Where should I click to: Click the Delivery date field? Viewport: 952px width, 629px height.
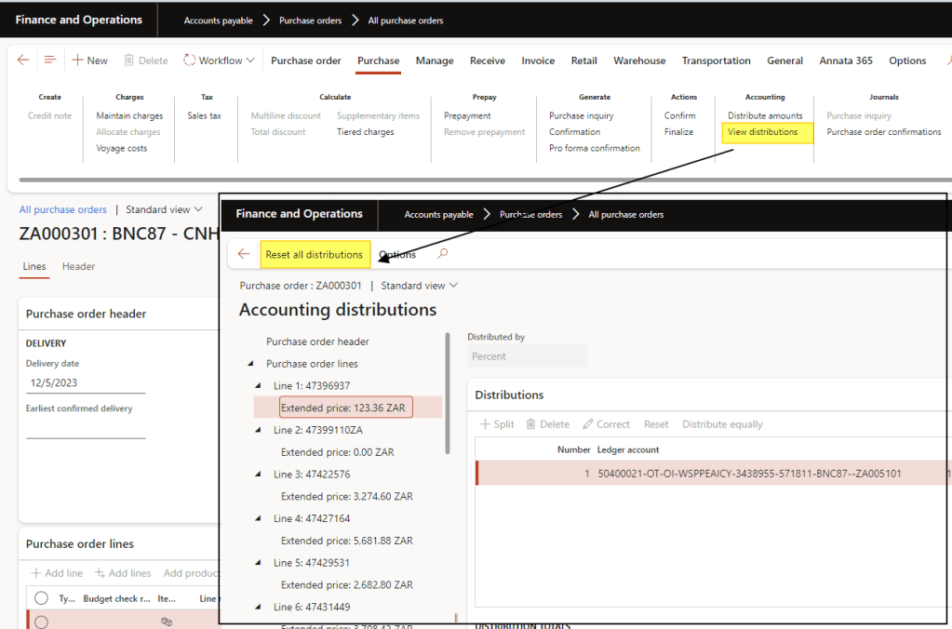pos(84,382)
